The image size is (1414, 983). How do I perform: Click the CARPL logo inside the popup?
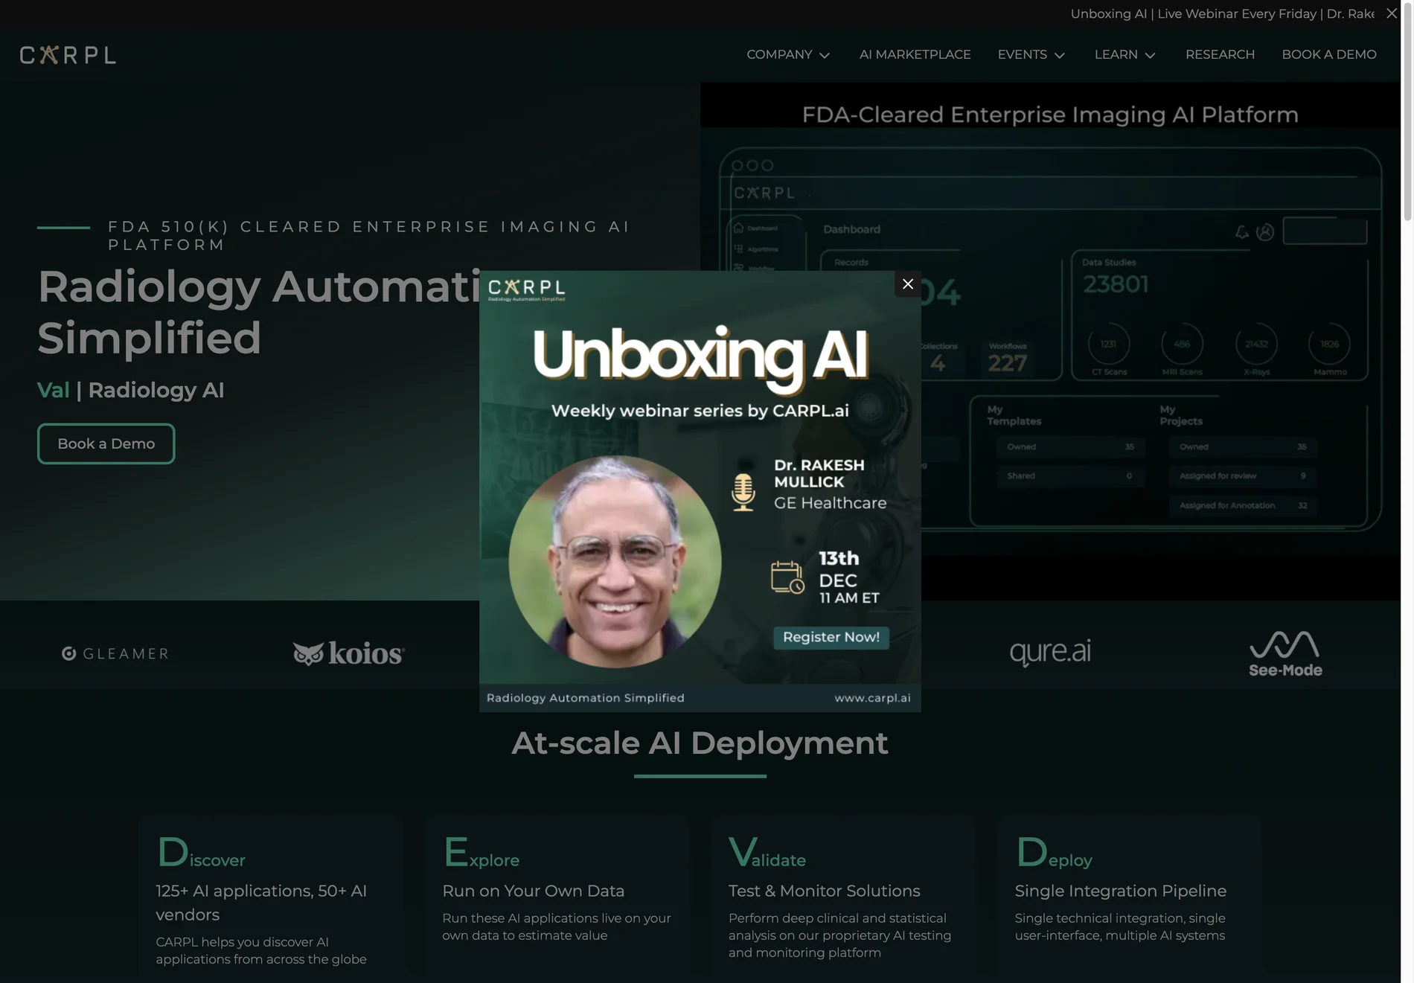(x=527, y=289)
